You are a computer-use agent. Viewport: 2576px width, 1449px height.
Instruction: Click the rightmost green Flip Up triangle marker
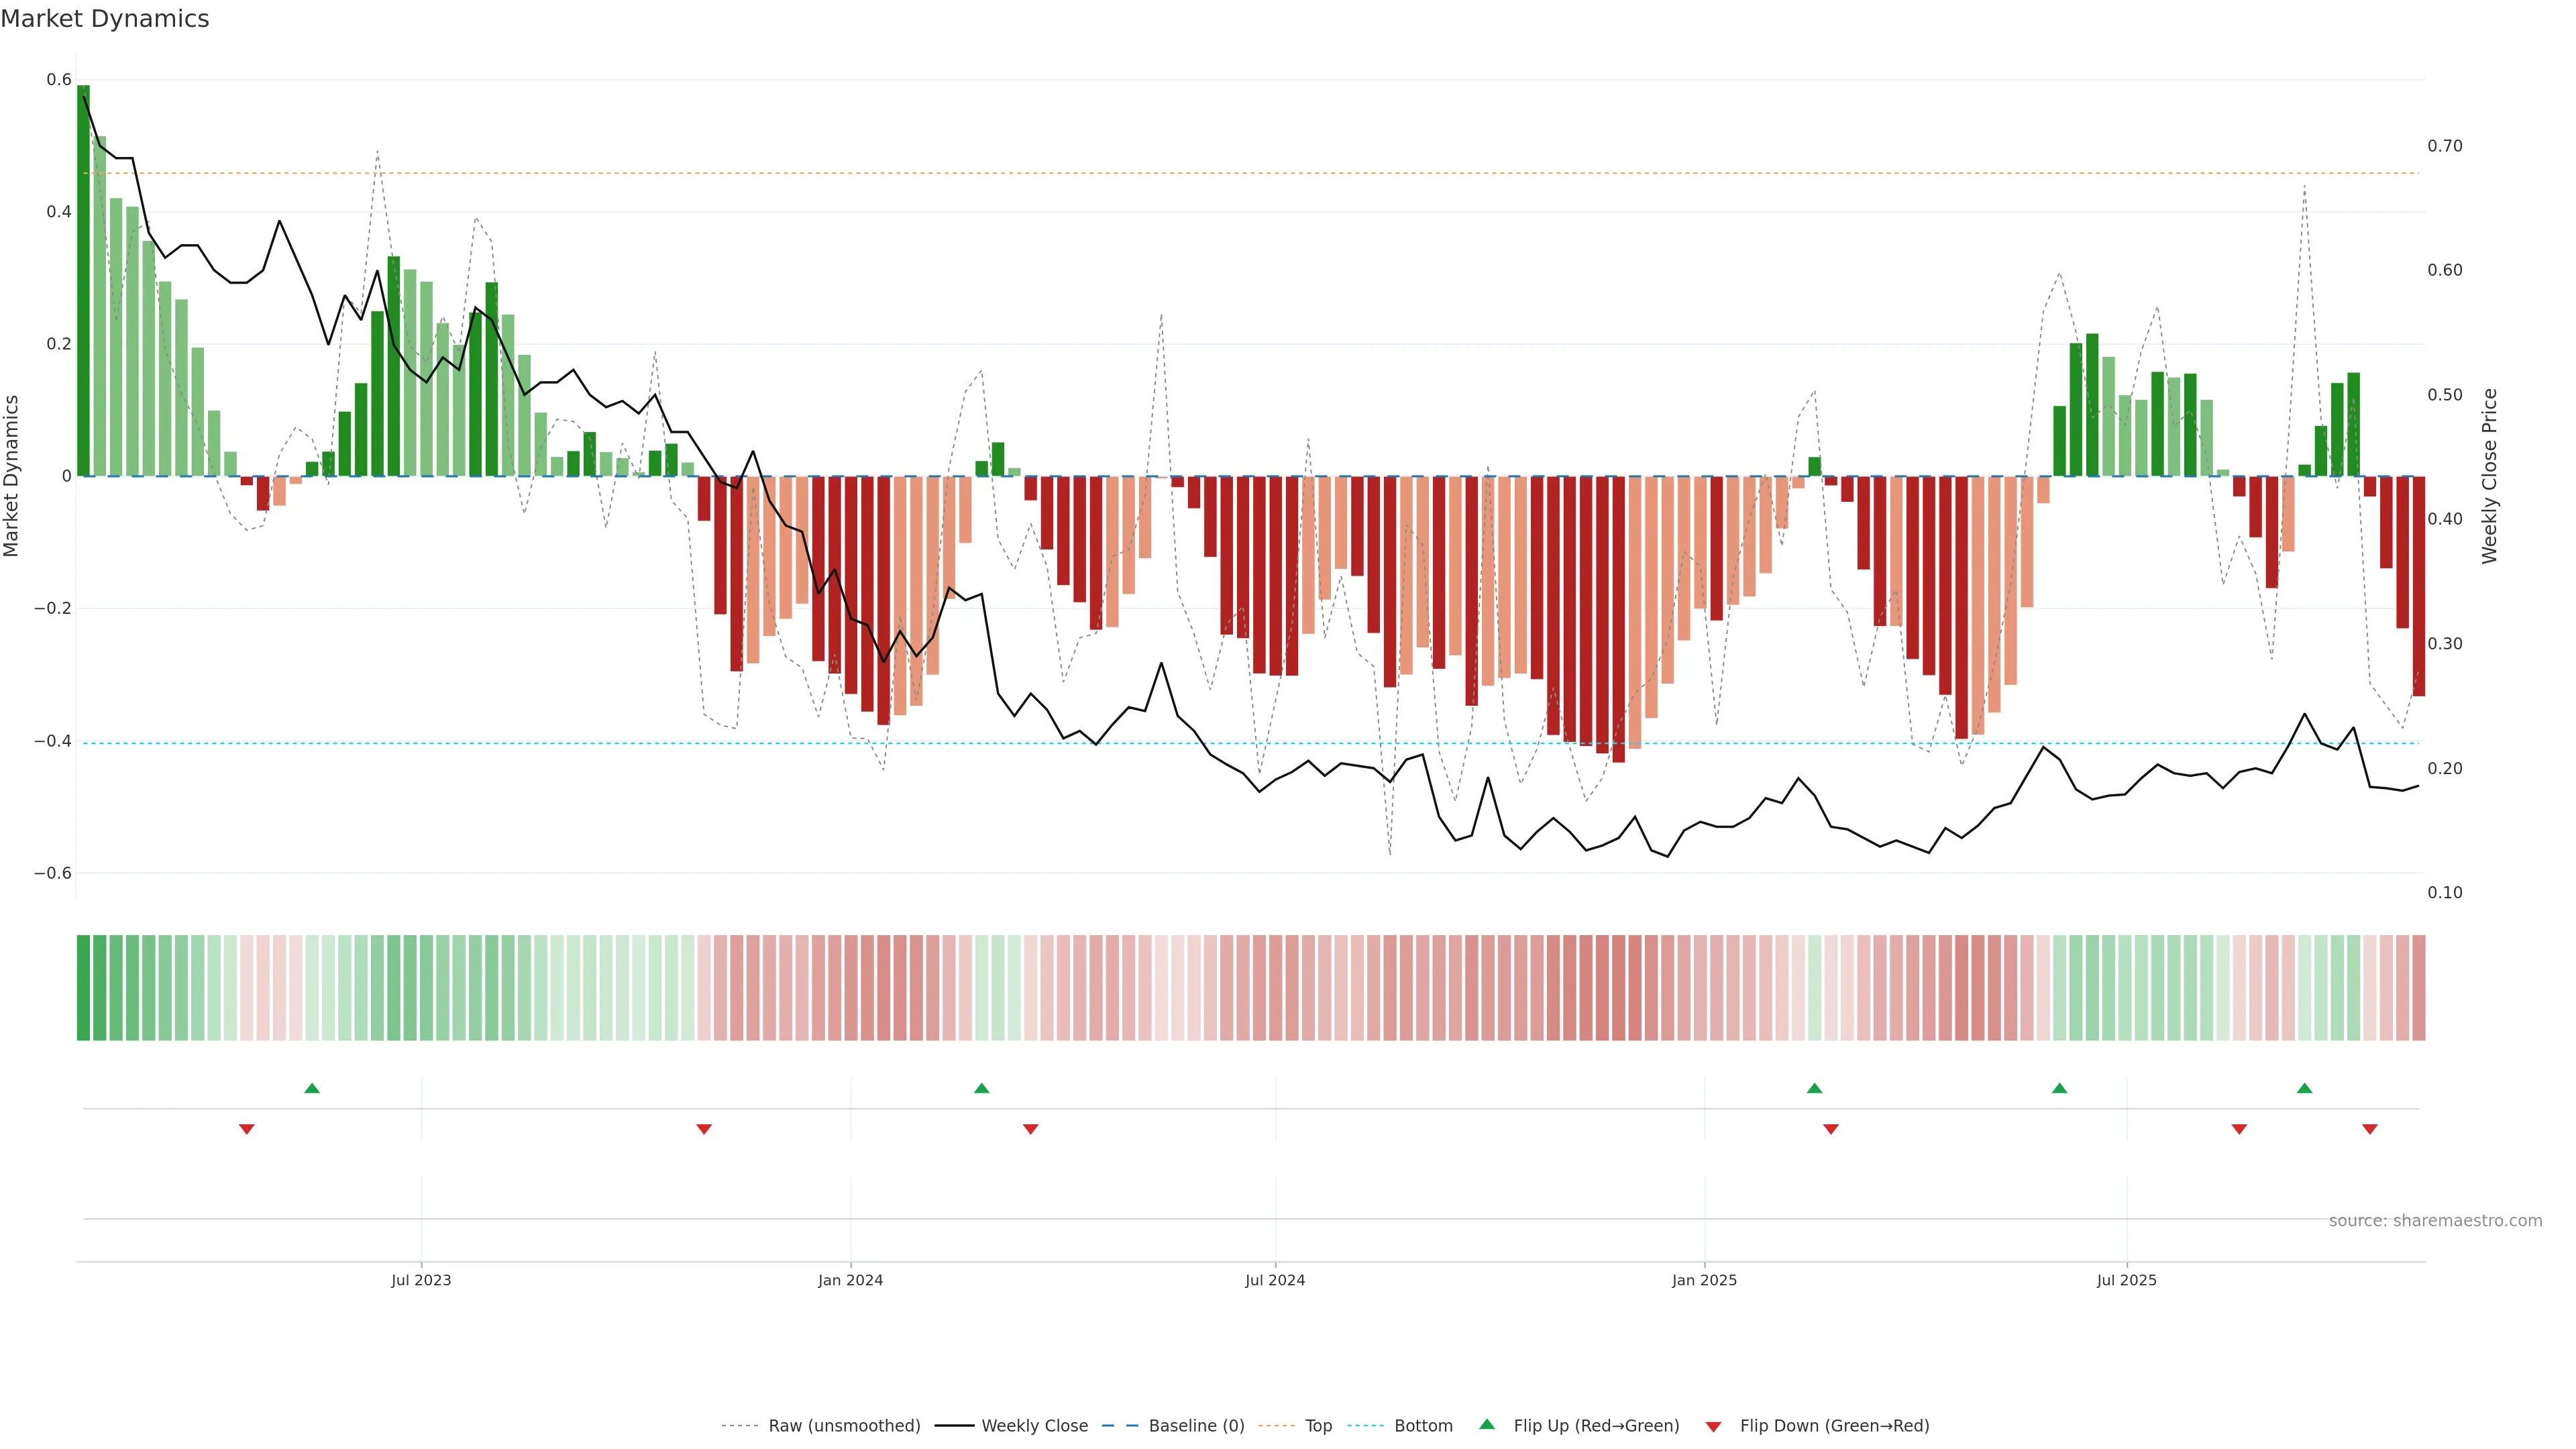2304,1088
